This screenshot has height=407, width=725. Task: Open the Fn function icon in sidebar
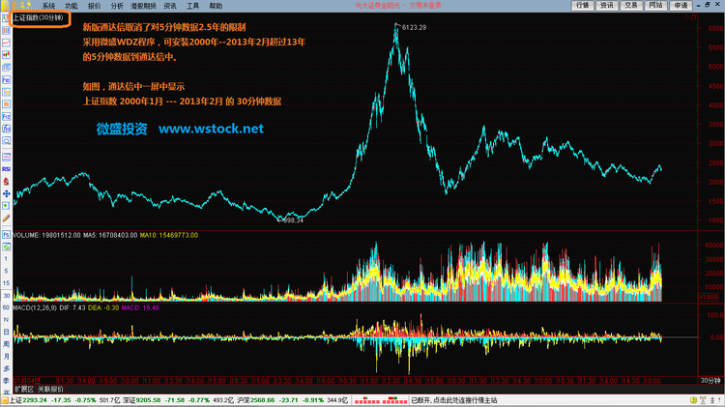[6, 117]
